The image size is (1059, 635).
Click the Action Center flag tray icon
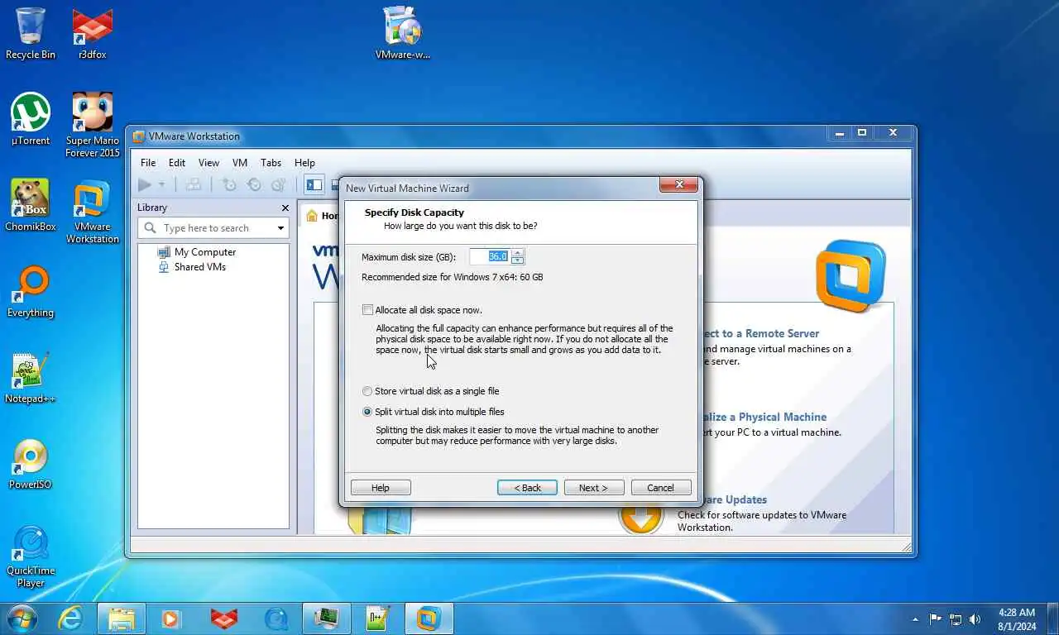(936, 618)
